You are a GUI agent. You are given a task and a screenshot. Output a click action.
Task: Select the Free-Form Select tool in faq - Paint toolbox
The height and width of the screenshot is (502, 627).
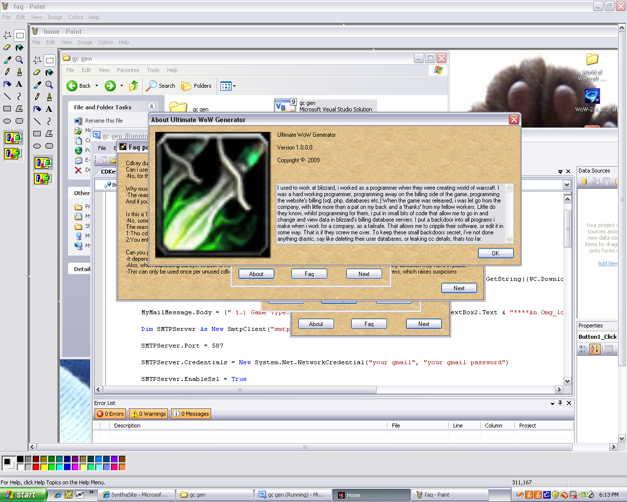click(x=7, y=35)
